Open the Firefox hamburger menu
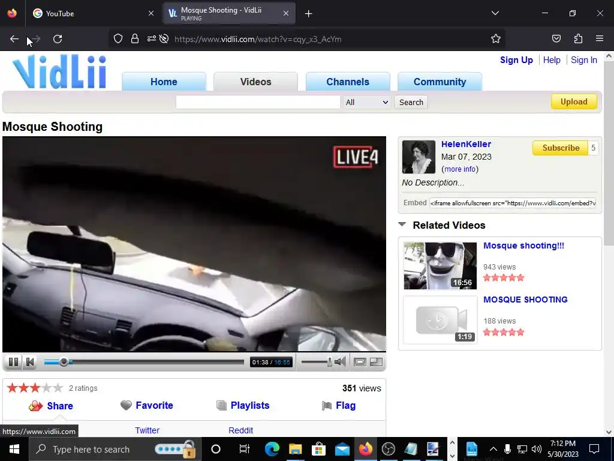This screenshot has height=461, width=614. coord(600,38)
